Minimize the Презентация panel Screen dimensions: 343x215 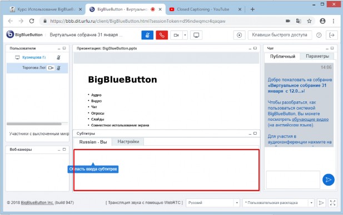pyautogui.click(x=250, y=49)
